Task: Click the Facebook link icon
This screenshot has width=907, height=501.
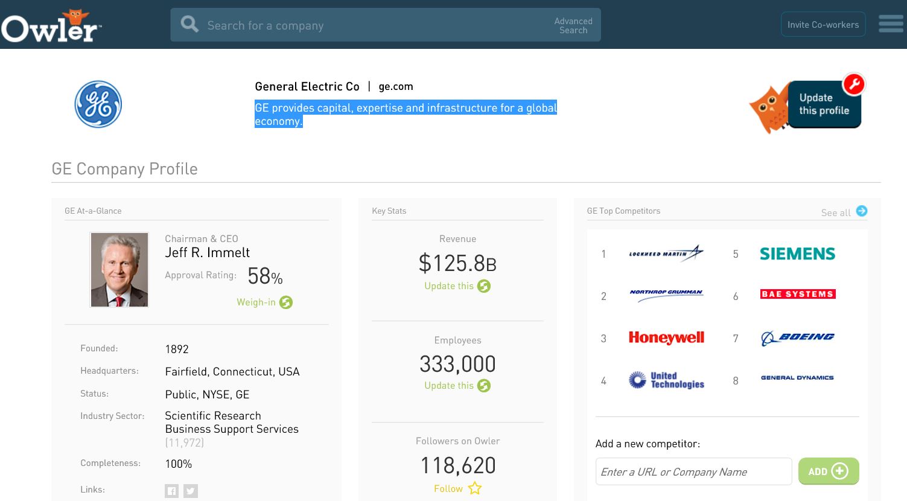Action: click(x=172, y=491)
